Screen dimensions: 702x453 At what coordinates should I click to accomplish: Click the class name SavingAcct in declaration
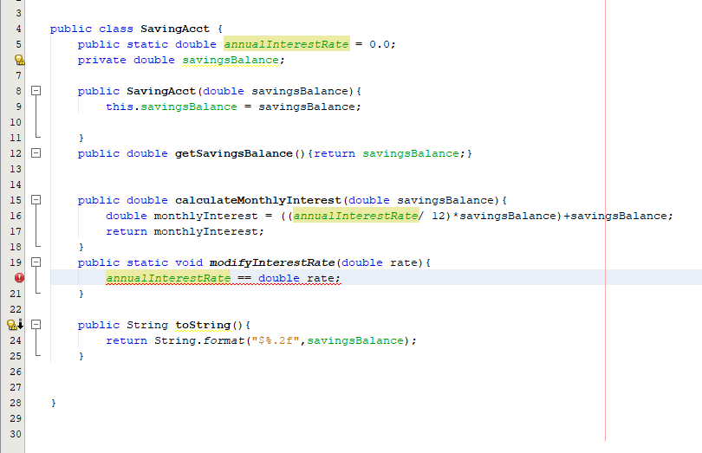click(x=174, y=29)
